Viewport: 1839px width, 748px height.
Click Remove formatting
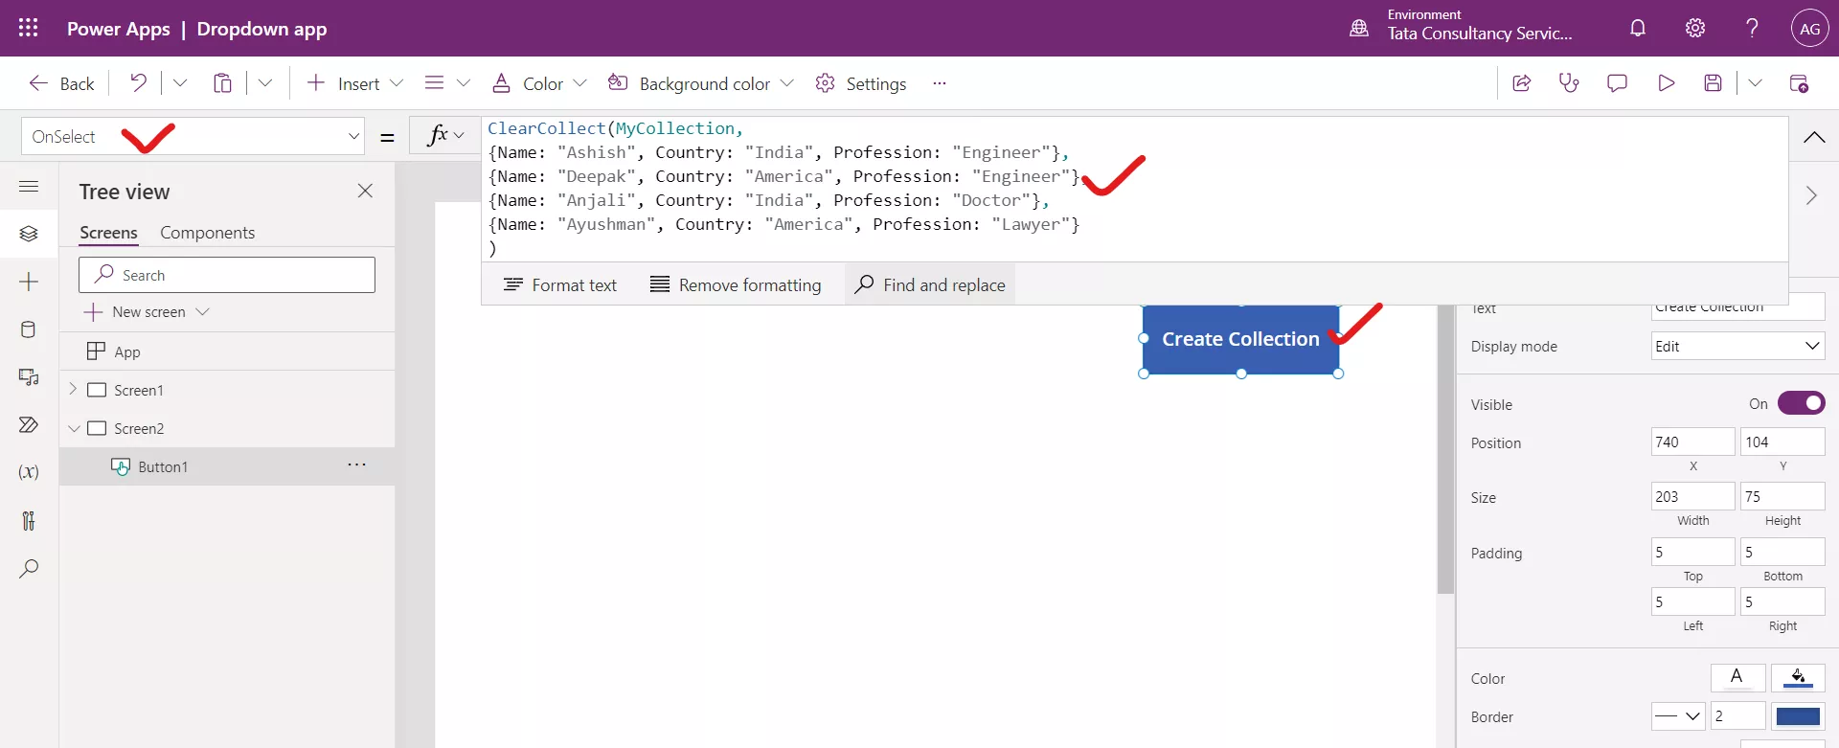(735, 284)
